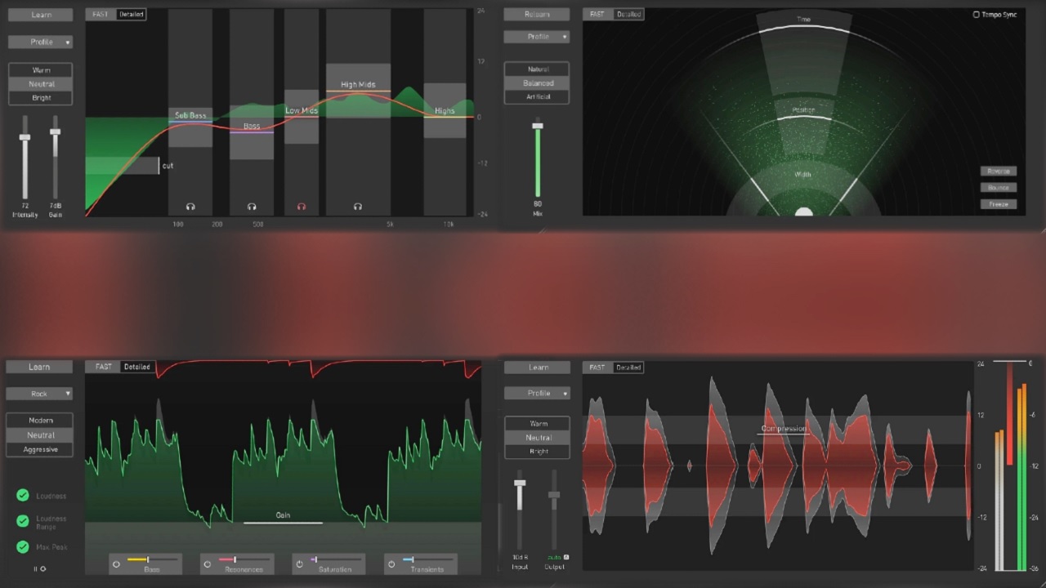Click the High Mids band line

point(358,91)
